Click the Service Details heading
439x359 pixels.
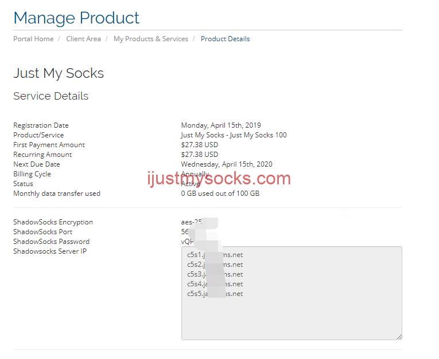click(x=50, y=96)
